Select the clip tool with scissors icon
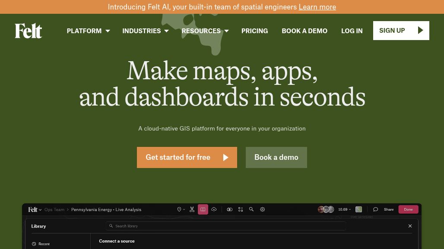 (192, 209)
